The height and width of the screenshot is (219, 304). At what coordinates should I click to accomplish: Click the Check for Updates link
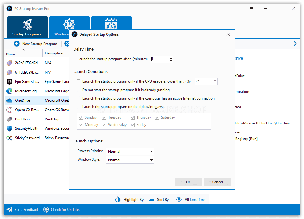coord(65,210)
